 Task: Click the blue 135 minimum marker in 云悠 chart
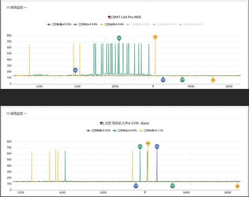coord(136,186)
